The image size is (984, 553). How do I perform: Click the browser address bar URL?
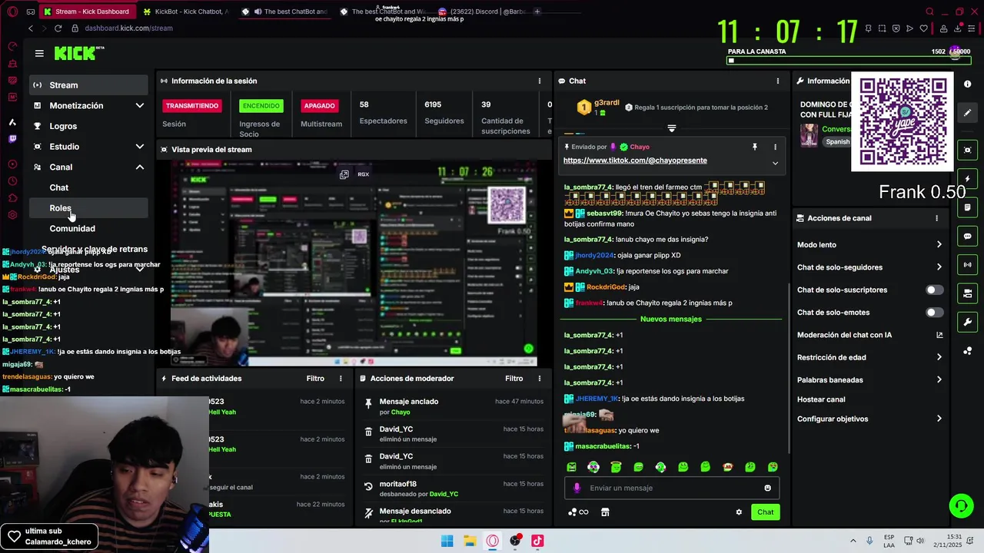128,28
